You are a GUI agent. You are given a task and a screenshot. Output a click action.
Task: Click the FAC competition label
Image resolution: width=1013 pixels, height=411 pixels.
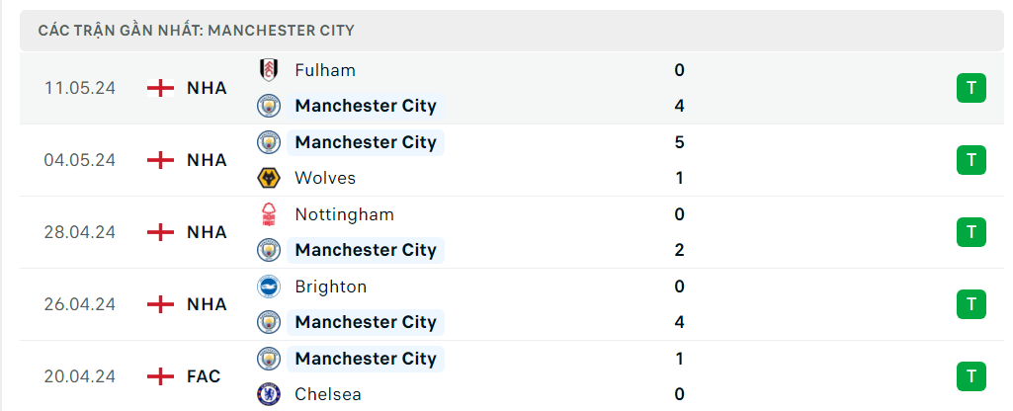click(x=204, y=376)
